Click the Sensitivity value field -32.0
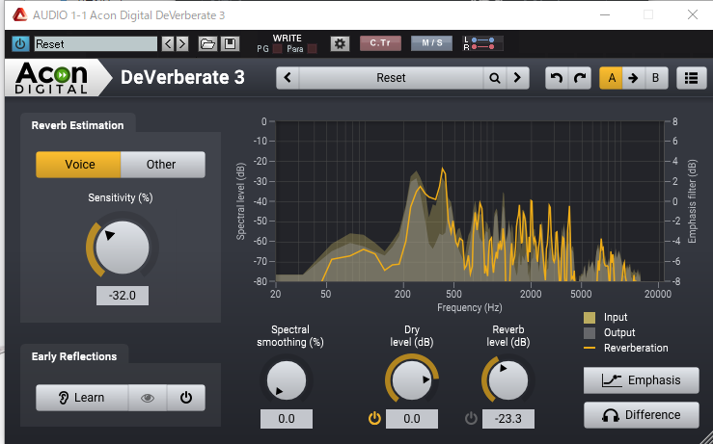Viewport: 713px width, 444px height. (123, 296)
